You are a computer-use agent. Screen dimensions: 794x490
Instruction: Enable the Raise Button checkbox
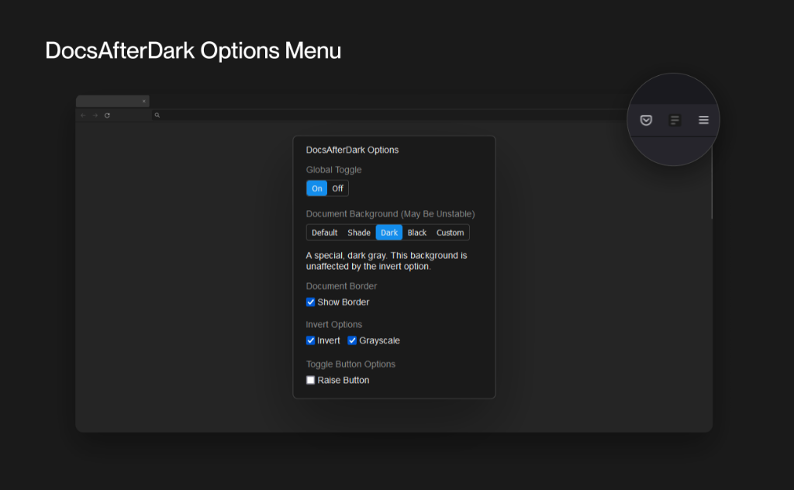[310, 380]
